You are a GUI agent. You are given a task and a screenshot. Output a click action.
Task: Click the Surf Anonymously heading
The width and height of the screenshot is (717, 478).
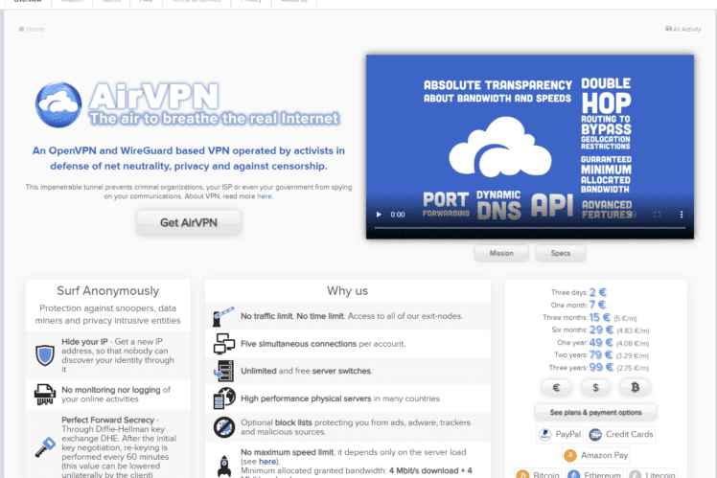point(108,291)
